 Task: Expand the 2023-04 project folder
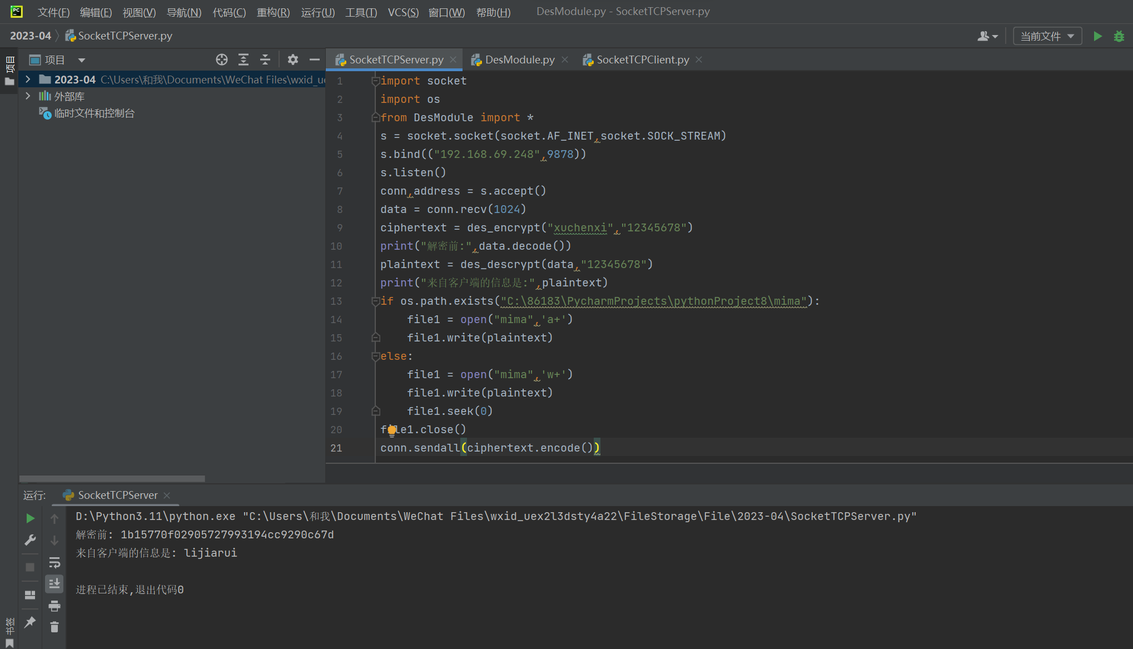(28, 80)
